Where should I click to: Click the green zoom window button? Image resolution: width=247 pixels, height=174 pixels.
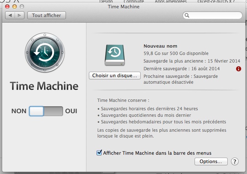coord(22,7)
